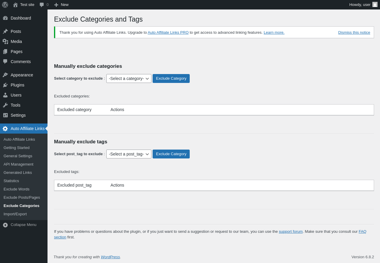Open the Select a post_tag dropdown
Screen dimensions: 380x263
click(x=129, y=154)
